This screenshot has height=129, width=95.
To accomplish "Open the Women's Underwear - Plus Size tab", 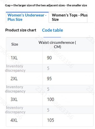I will (27, 17).
